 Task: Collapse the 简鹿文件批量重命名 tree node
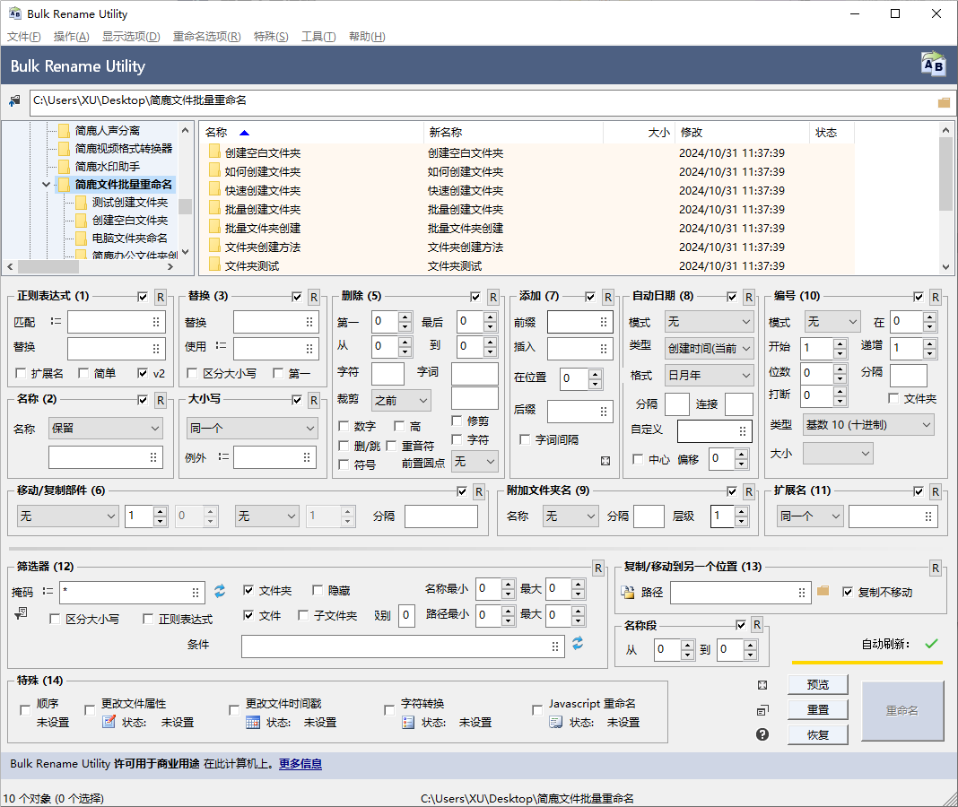(x=46, y=187)
